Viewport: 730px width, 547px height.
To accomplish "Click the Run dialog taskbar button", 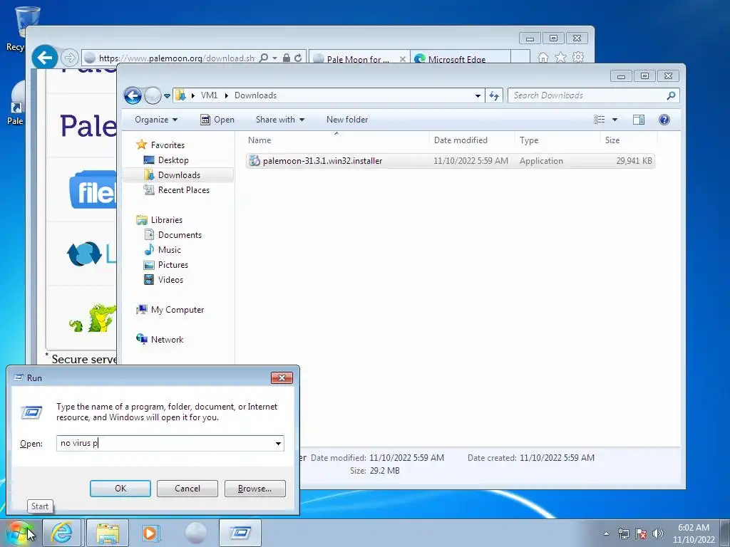I will (240, 533).
